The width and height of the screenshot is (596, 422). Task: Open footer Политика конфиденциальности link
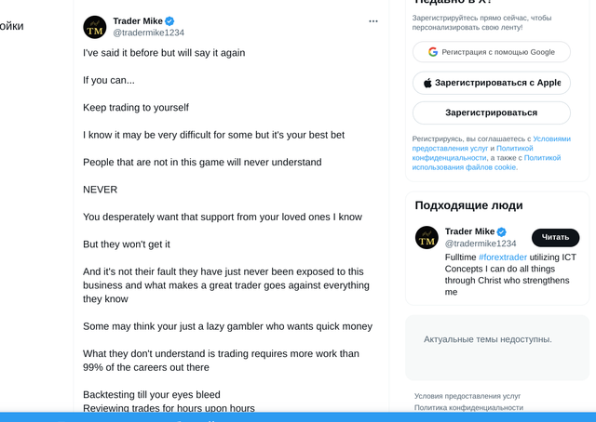468,407
